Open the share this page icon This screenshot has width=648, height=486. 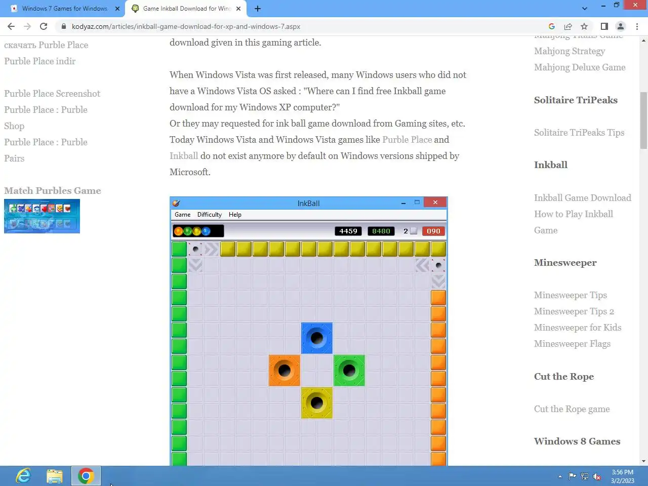coord(568,26)
